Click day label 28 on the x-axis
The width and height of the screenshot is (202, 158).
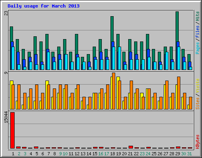(172, 154)
